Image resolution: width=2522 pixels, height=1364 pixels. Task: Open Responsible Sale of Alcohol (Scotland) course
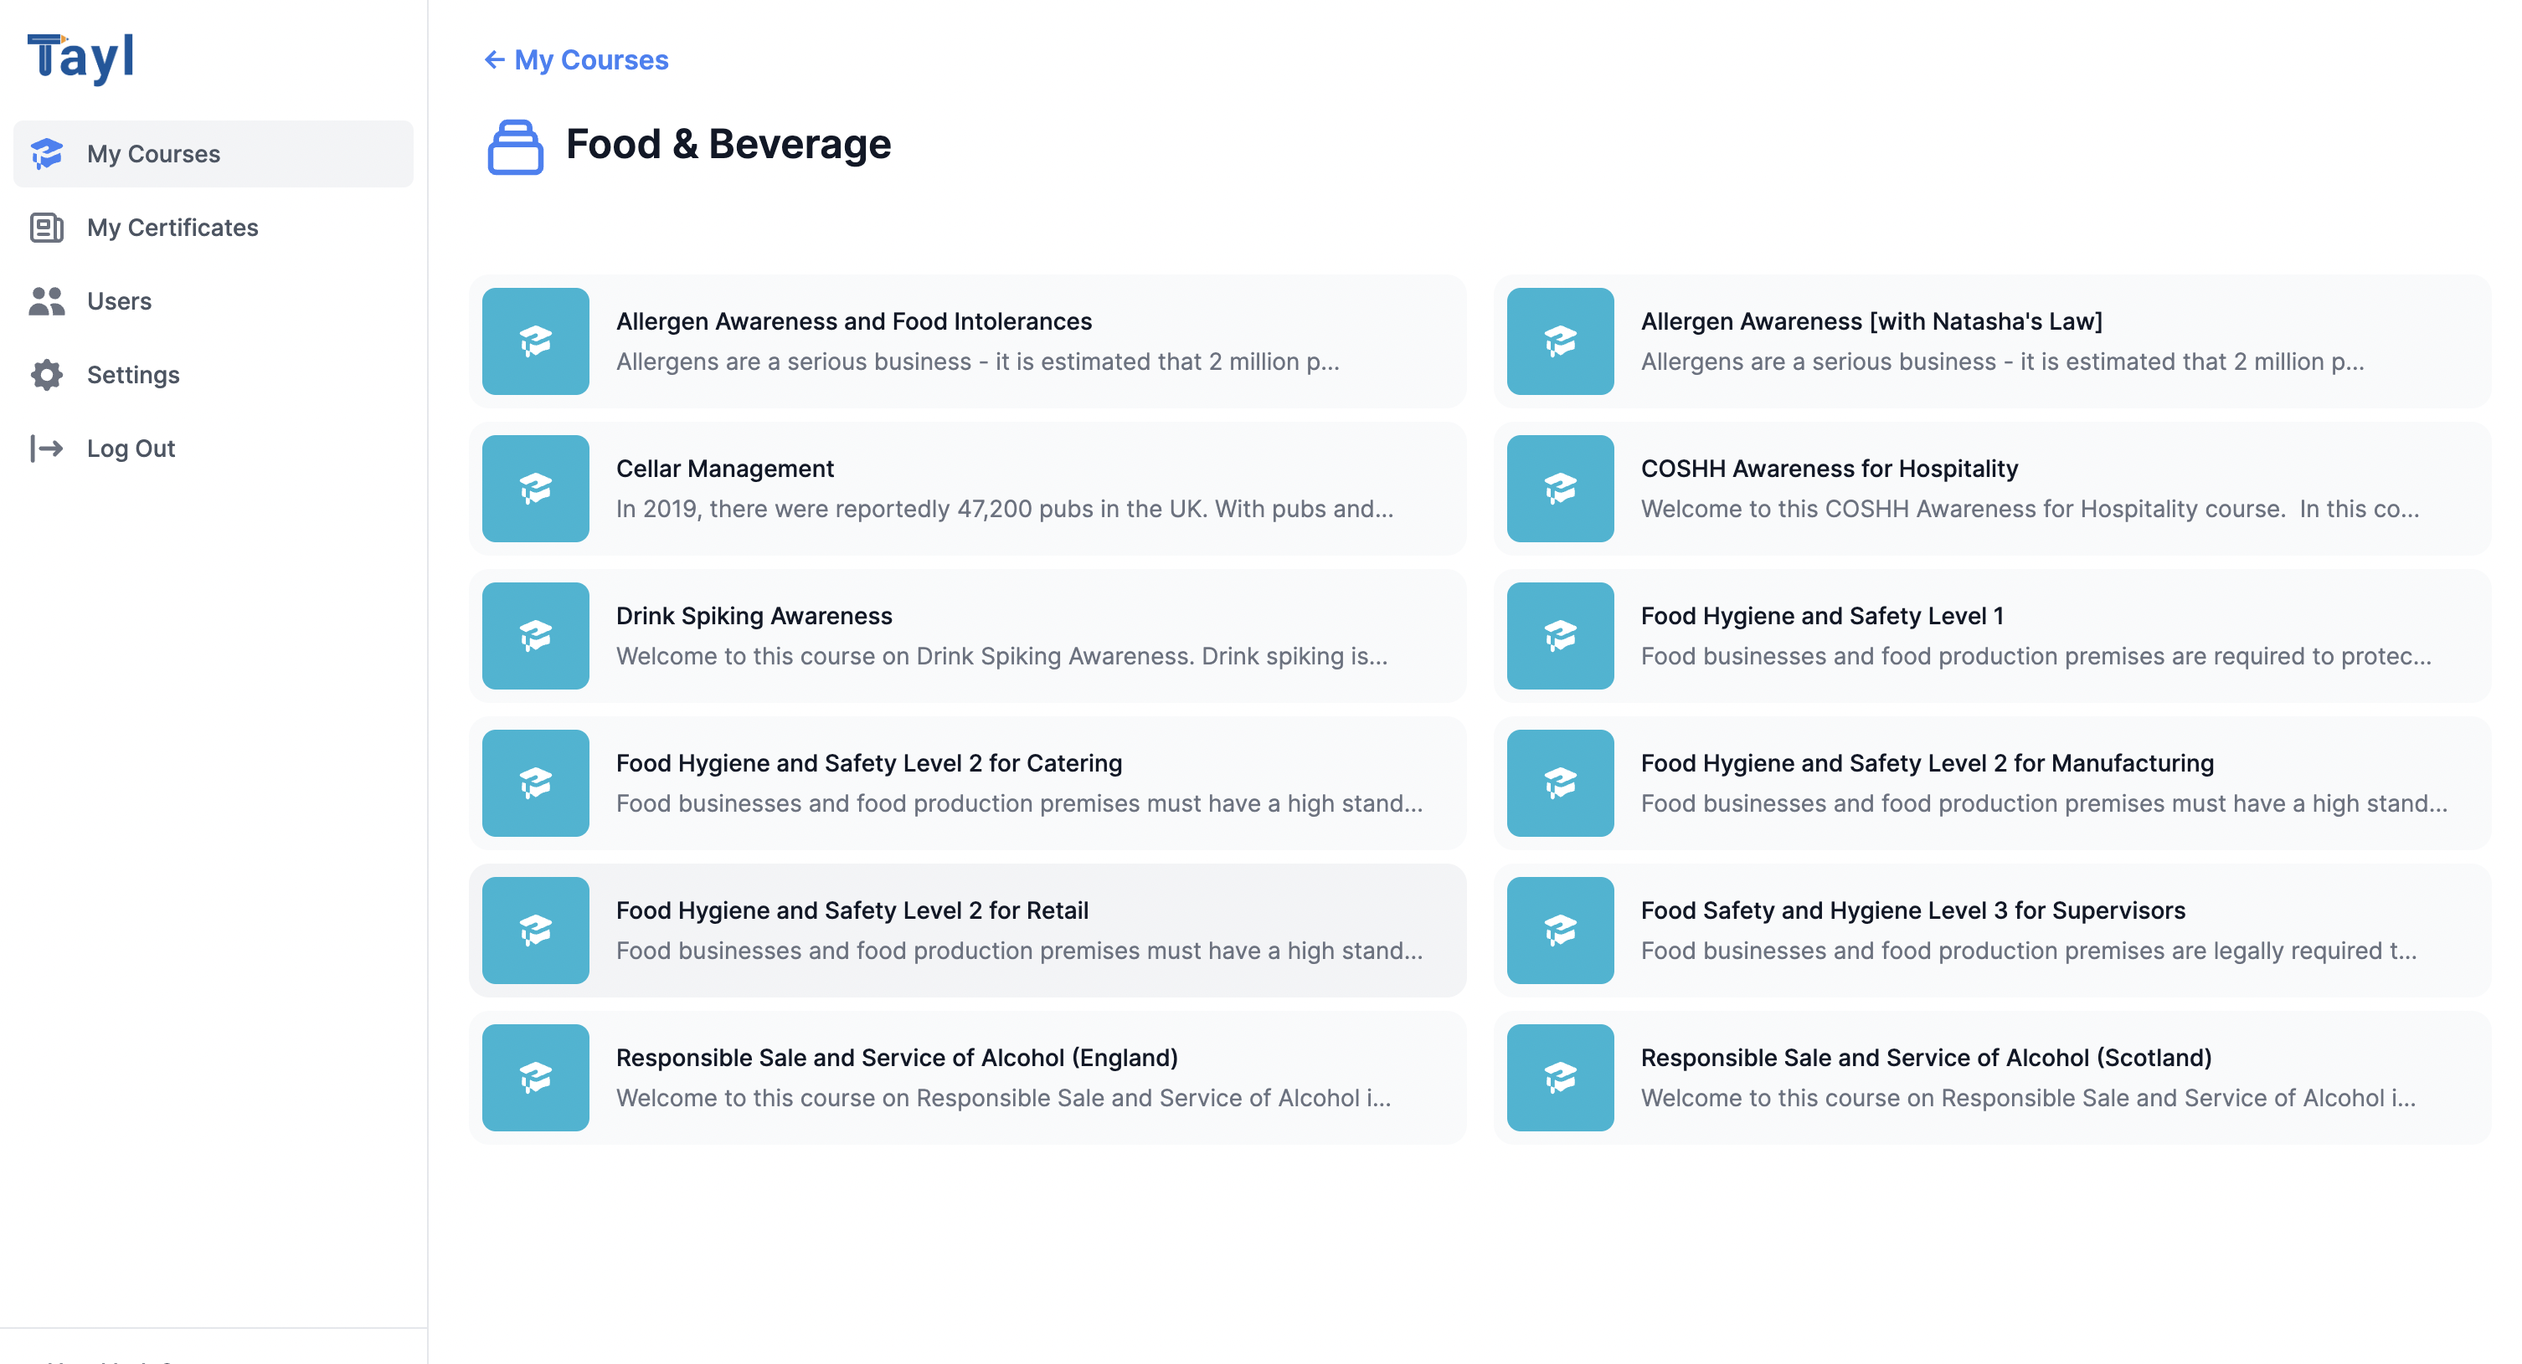click(1926, 1058)
